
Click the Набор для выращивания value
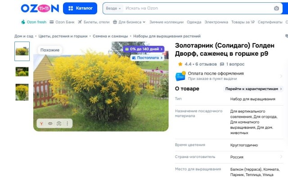pyautogui.click(x=252, y=99)
